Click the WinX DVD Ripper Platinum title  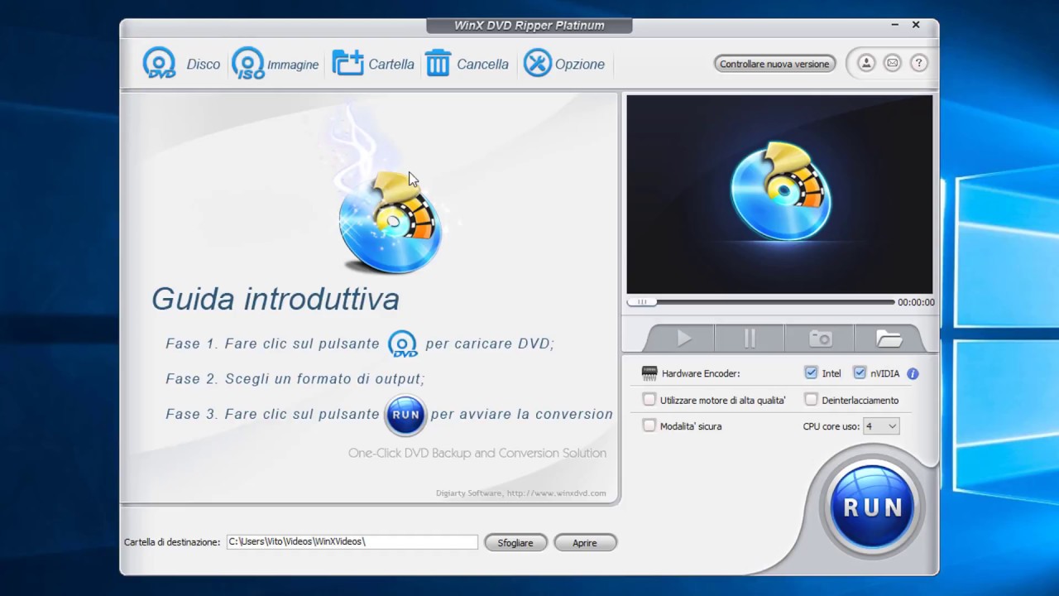(529, 26)
